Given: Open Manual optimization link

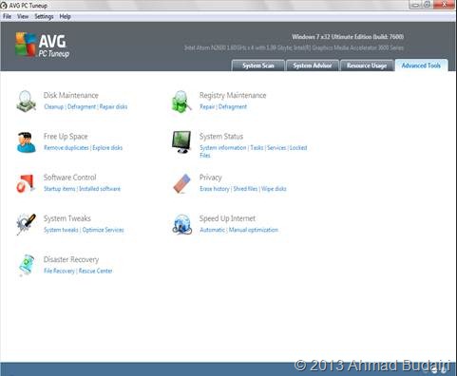Looking at the screenshot, I should (x=254, y=230).
